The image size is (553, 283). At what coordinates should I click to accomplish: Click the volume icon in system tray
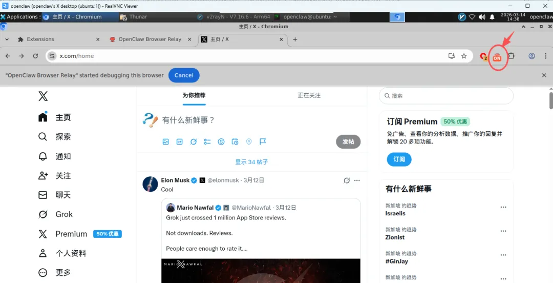(482, 17)
